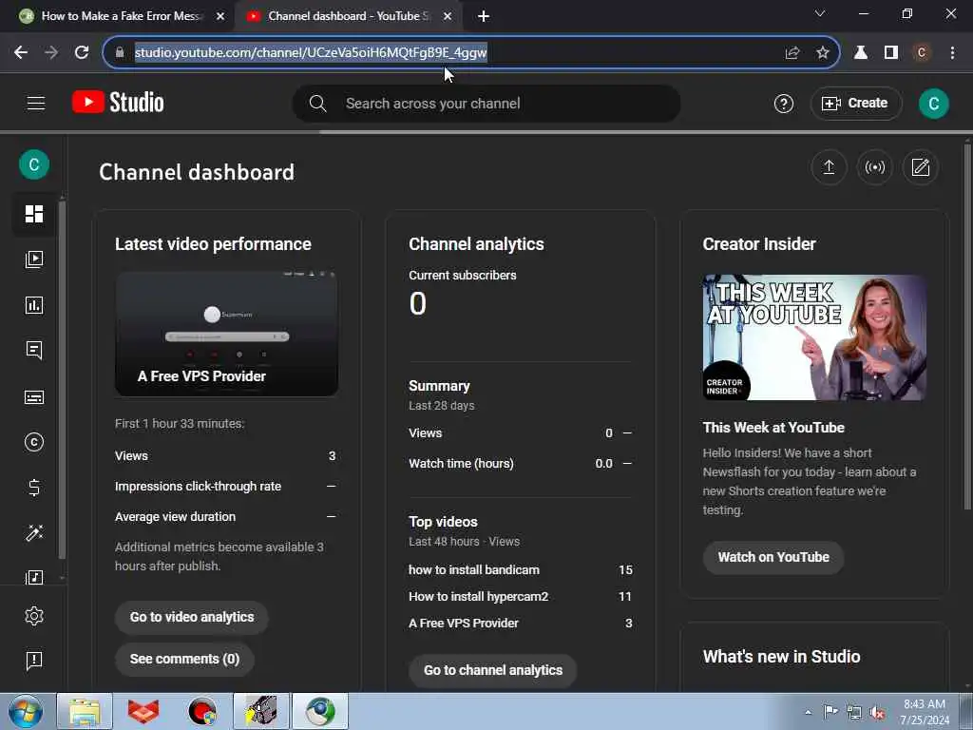
Task: Toggle the browser side panel icon
Action: (x=891, y=53)
